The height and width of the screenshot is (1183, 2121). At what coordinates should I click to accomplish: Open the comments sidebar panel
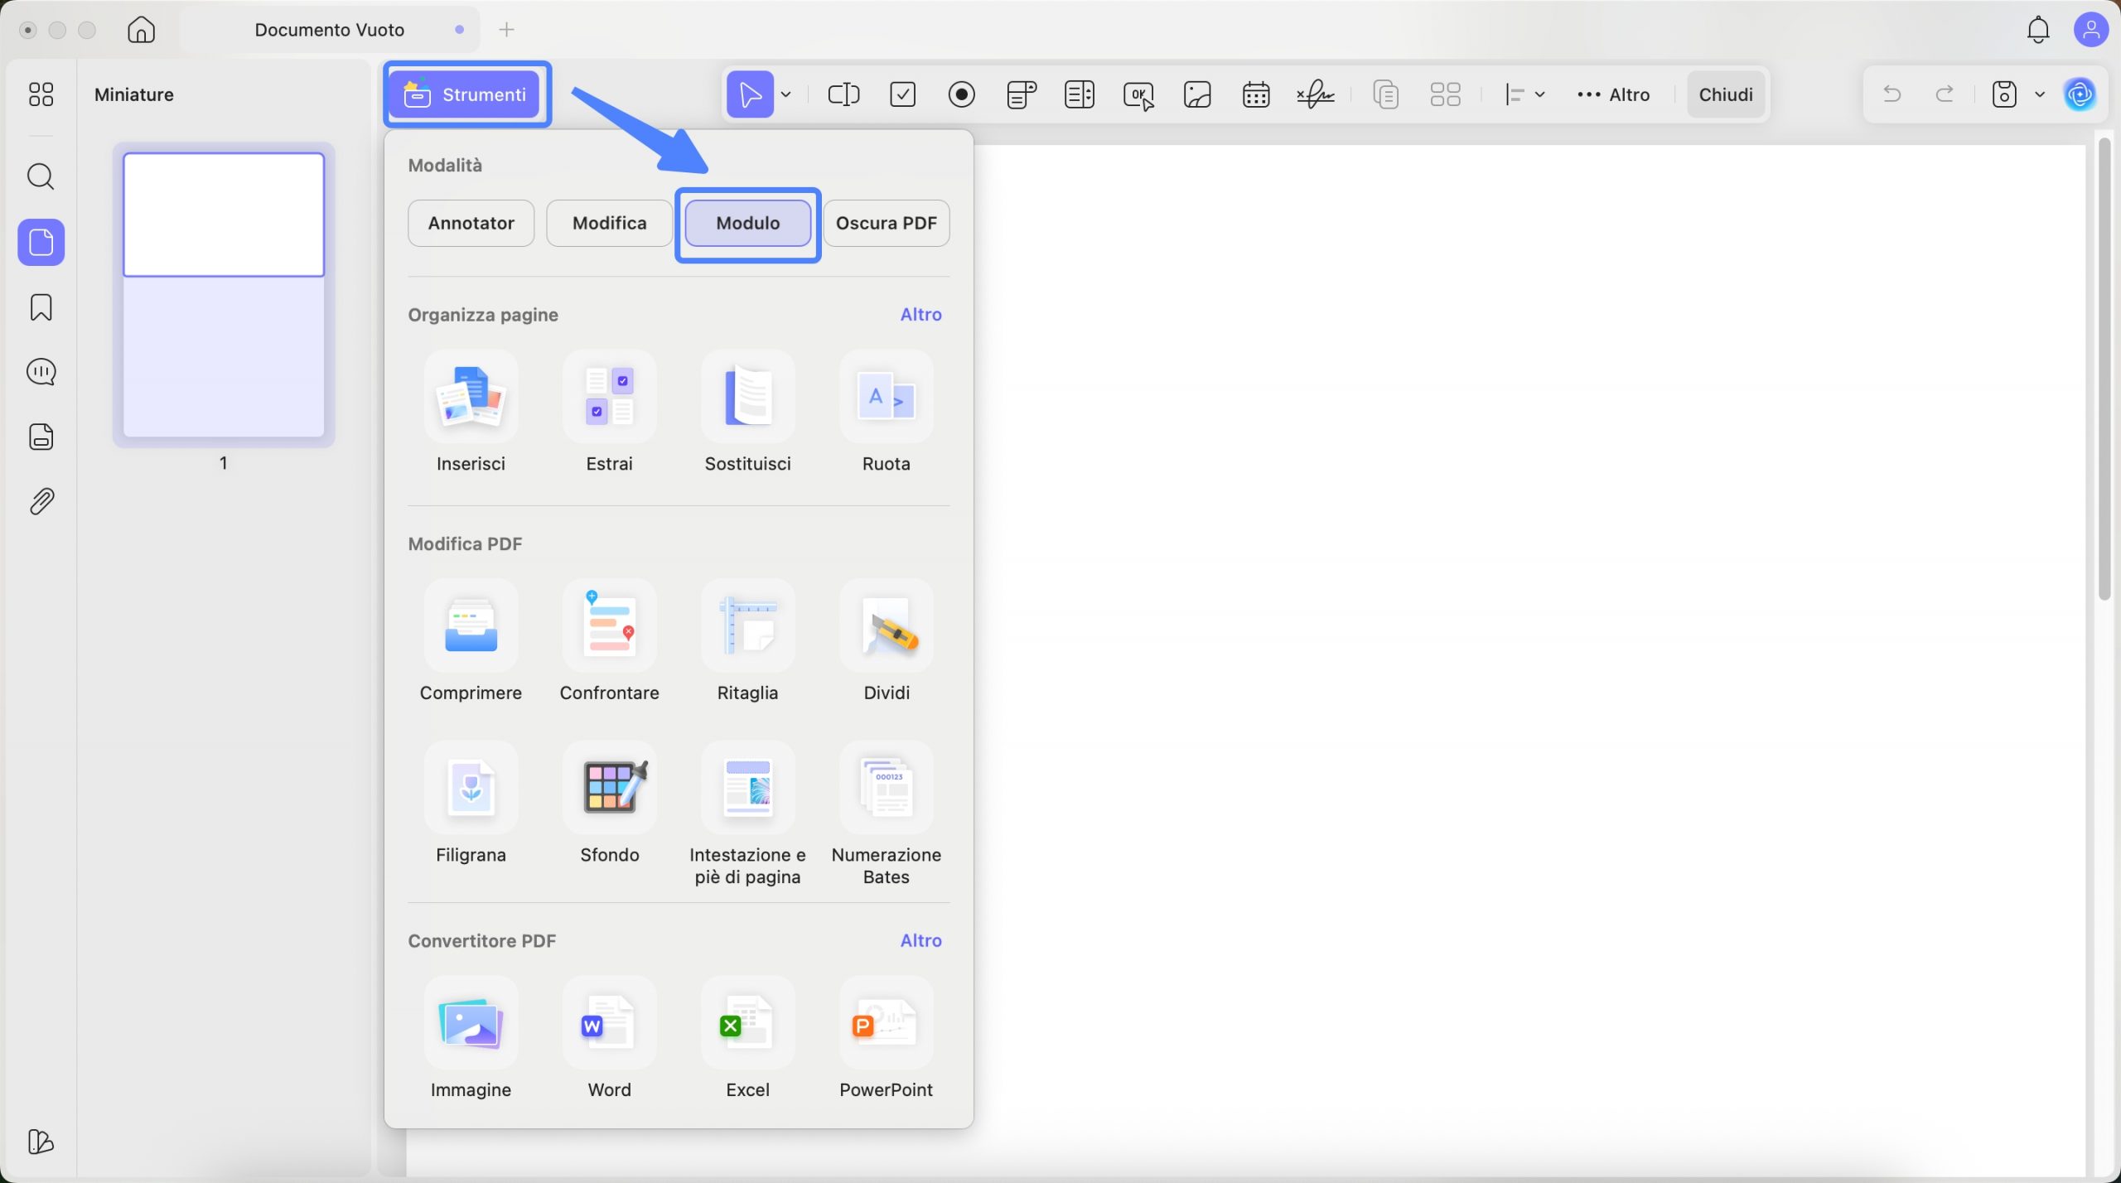(x=41, y=372)
